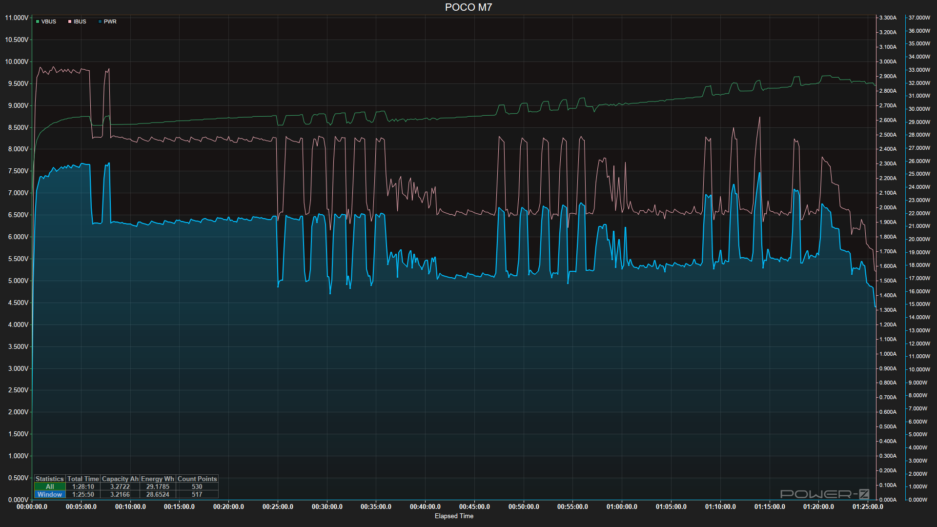The height and width of the screenshot is (527, 937).
Task: Toggle the IBUS series label
Action: pos(80,21)
